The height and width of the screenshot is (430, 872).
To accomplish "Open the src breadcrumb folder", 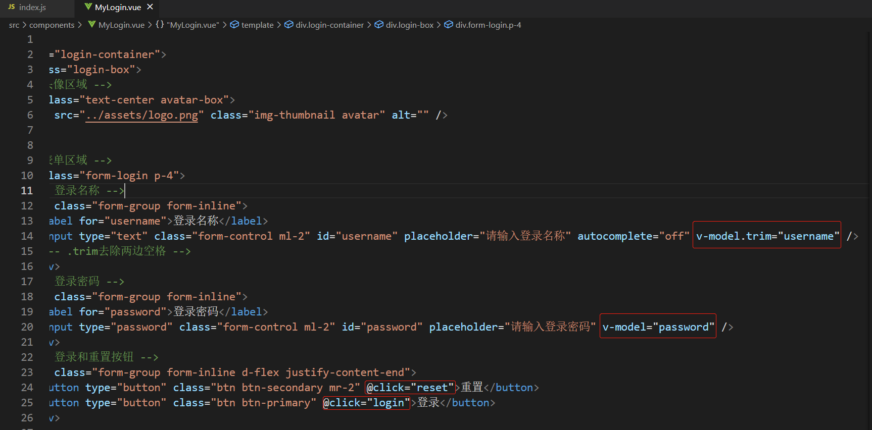I will [x=14, y=25].
